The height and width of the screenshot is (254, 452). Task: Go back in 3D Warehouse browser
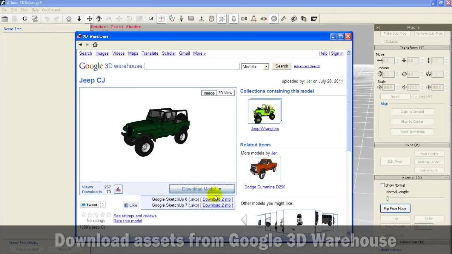(81, 45)
